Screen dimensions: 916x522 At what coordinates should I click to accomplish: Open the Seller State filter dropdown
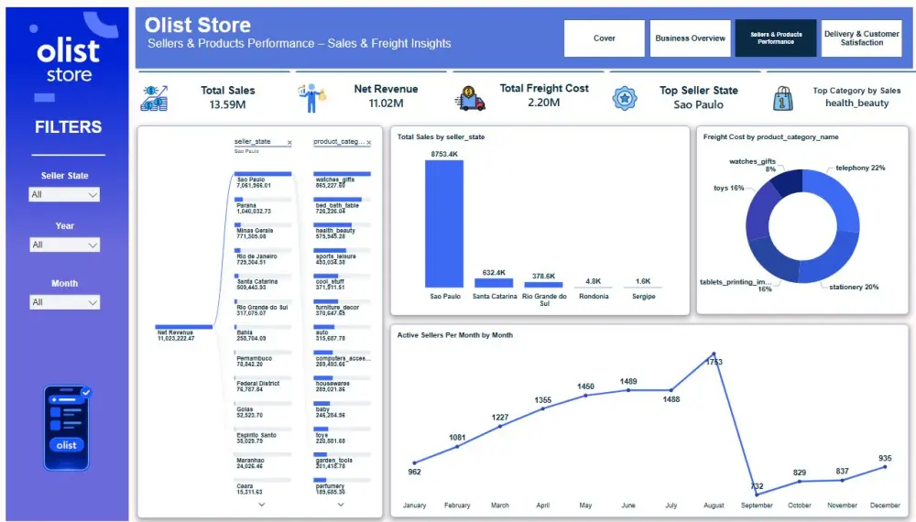[64, 194]
